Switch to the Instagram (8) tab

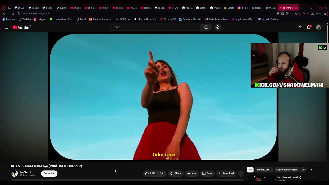click(243, 8)
